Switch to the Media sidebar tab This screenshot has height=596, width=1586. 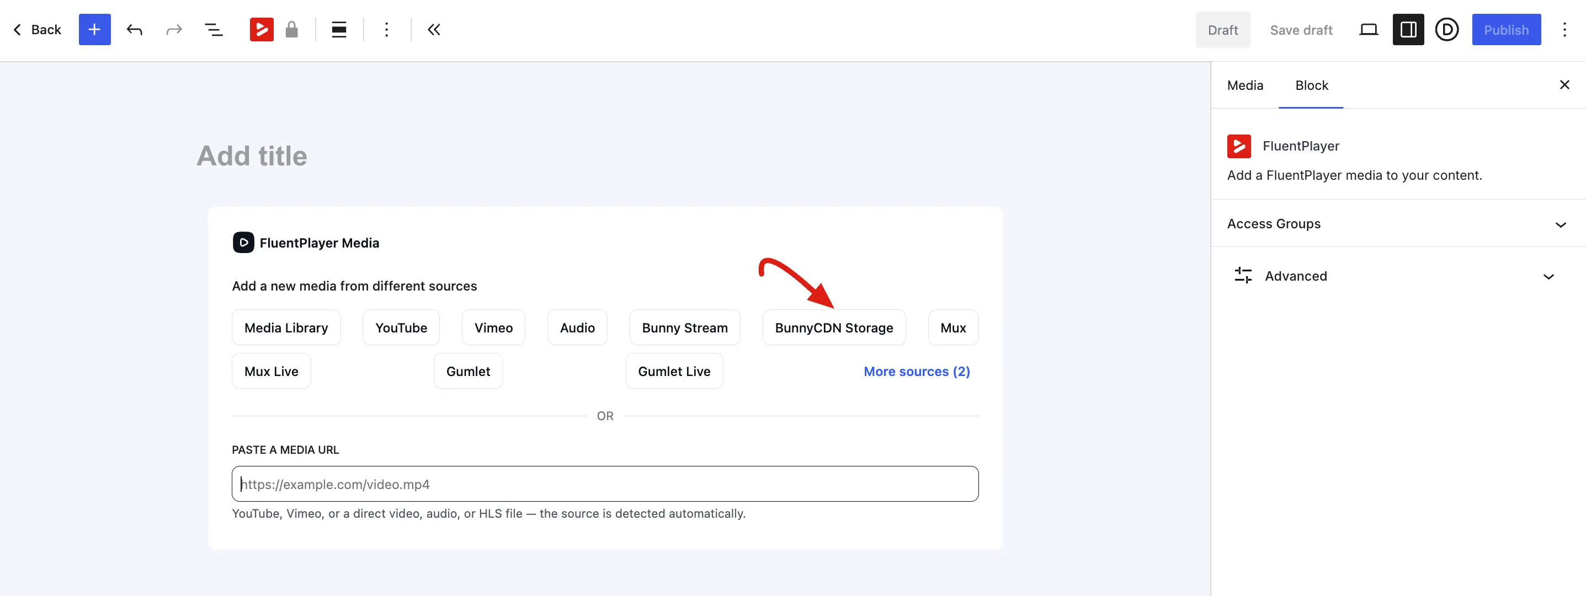pyautogui.click(x=1245, y=85)
